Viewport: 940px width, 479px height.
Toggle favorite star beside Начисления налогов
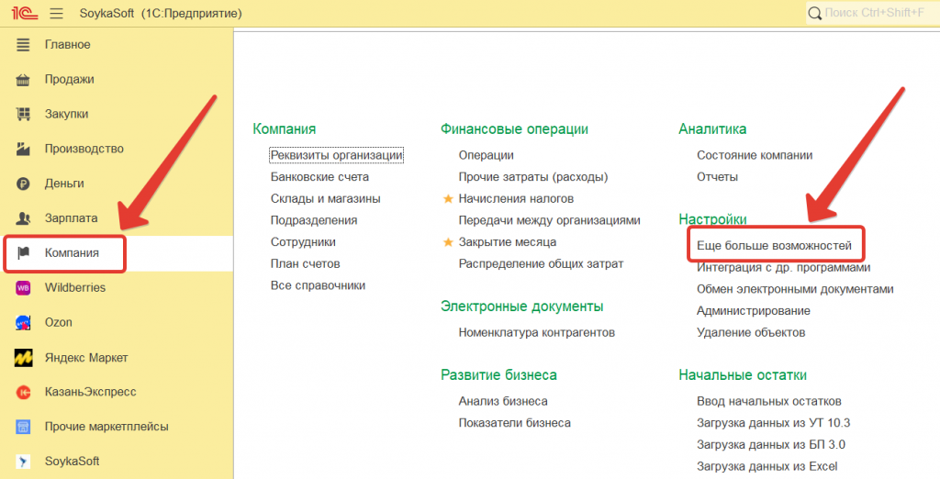[x=448, y=199]
